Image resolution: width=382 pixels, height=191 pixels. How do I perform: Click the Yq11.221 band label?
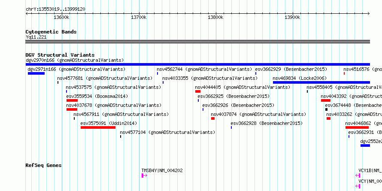coord(36,37)
